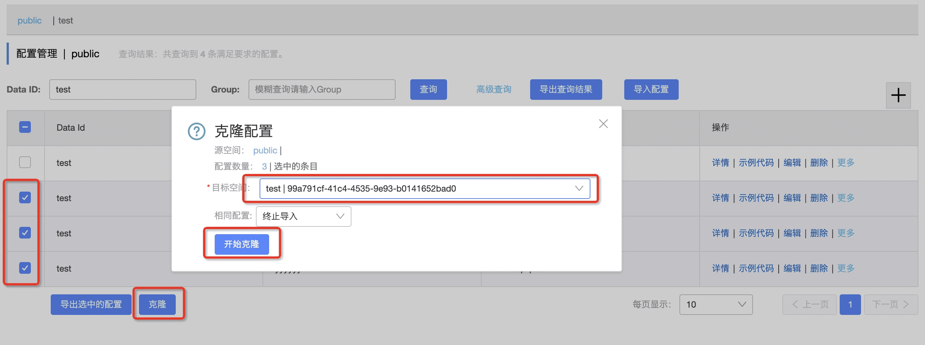Click 编辑 in the third test row
Image resolution: width=925 pixels, height=345 pixels.
click(x=792, y=233)
